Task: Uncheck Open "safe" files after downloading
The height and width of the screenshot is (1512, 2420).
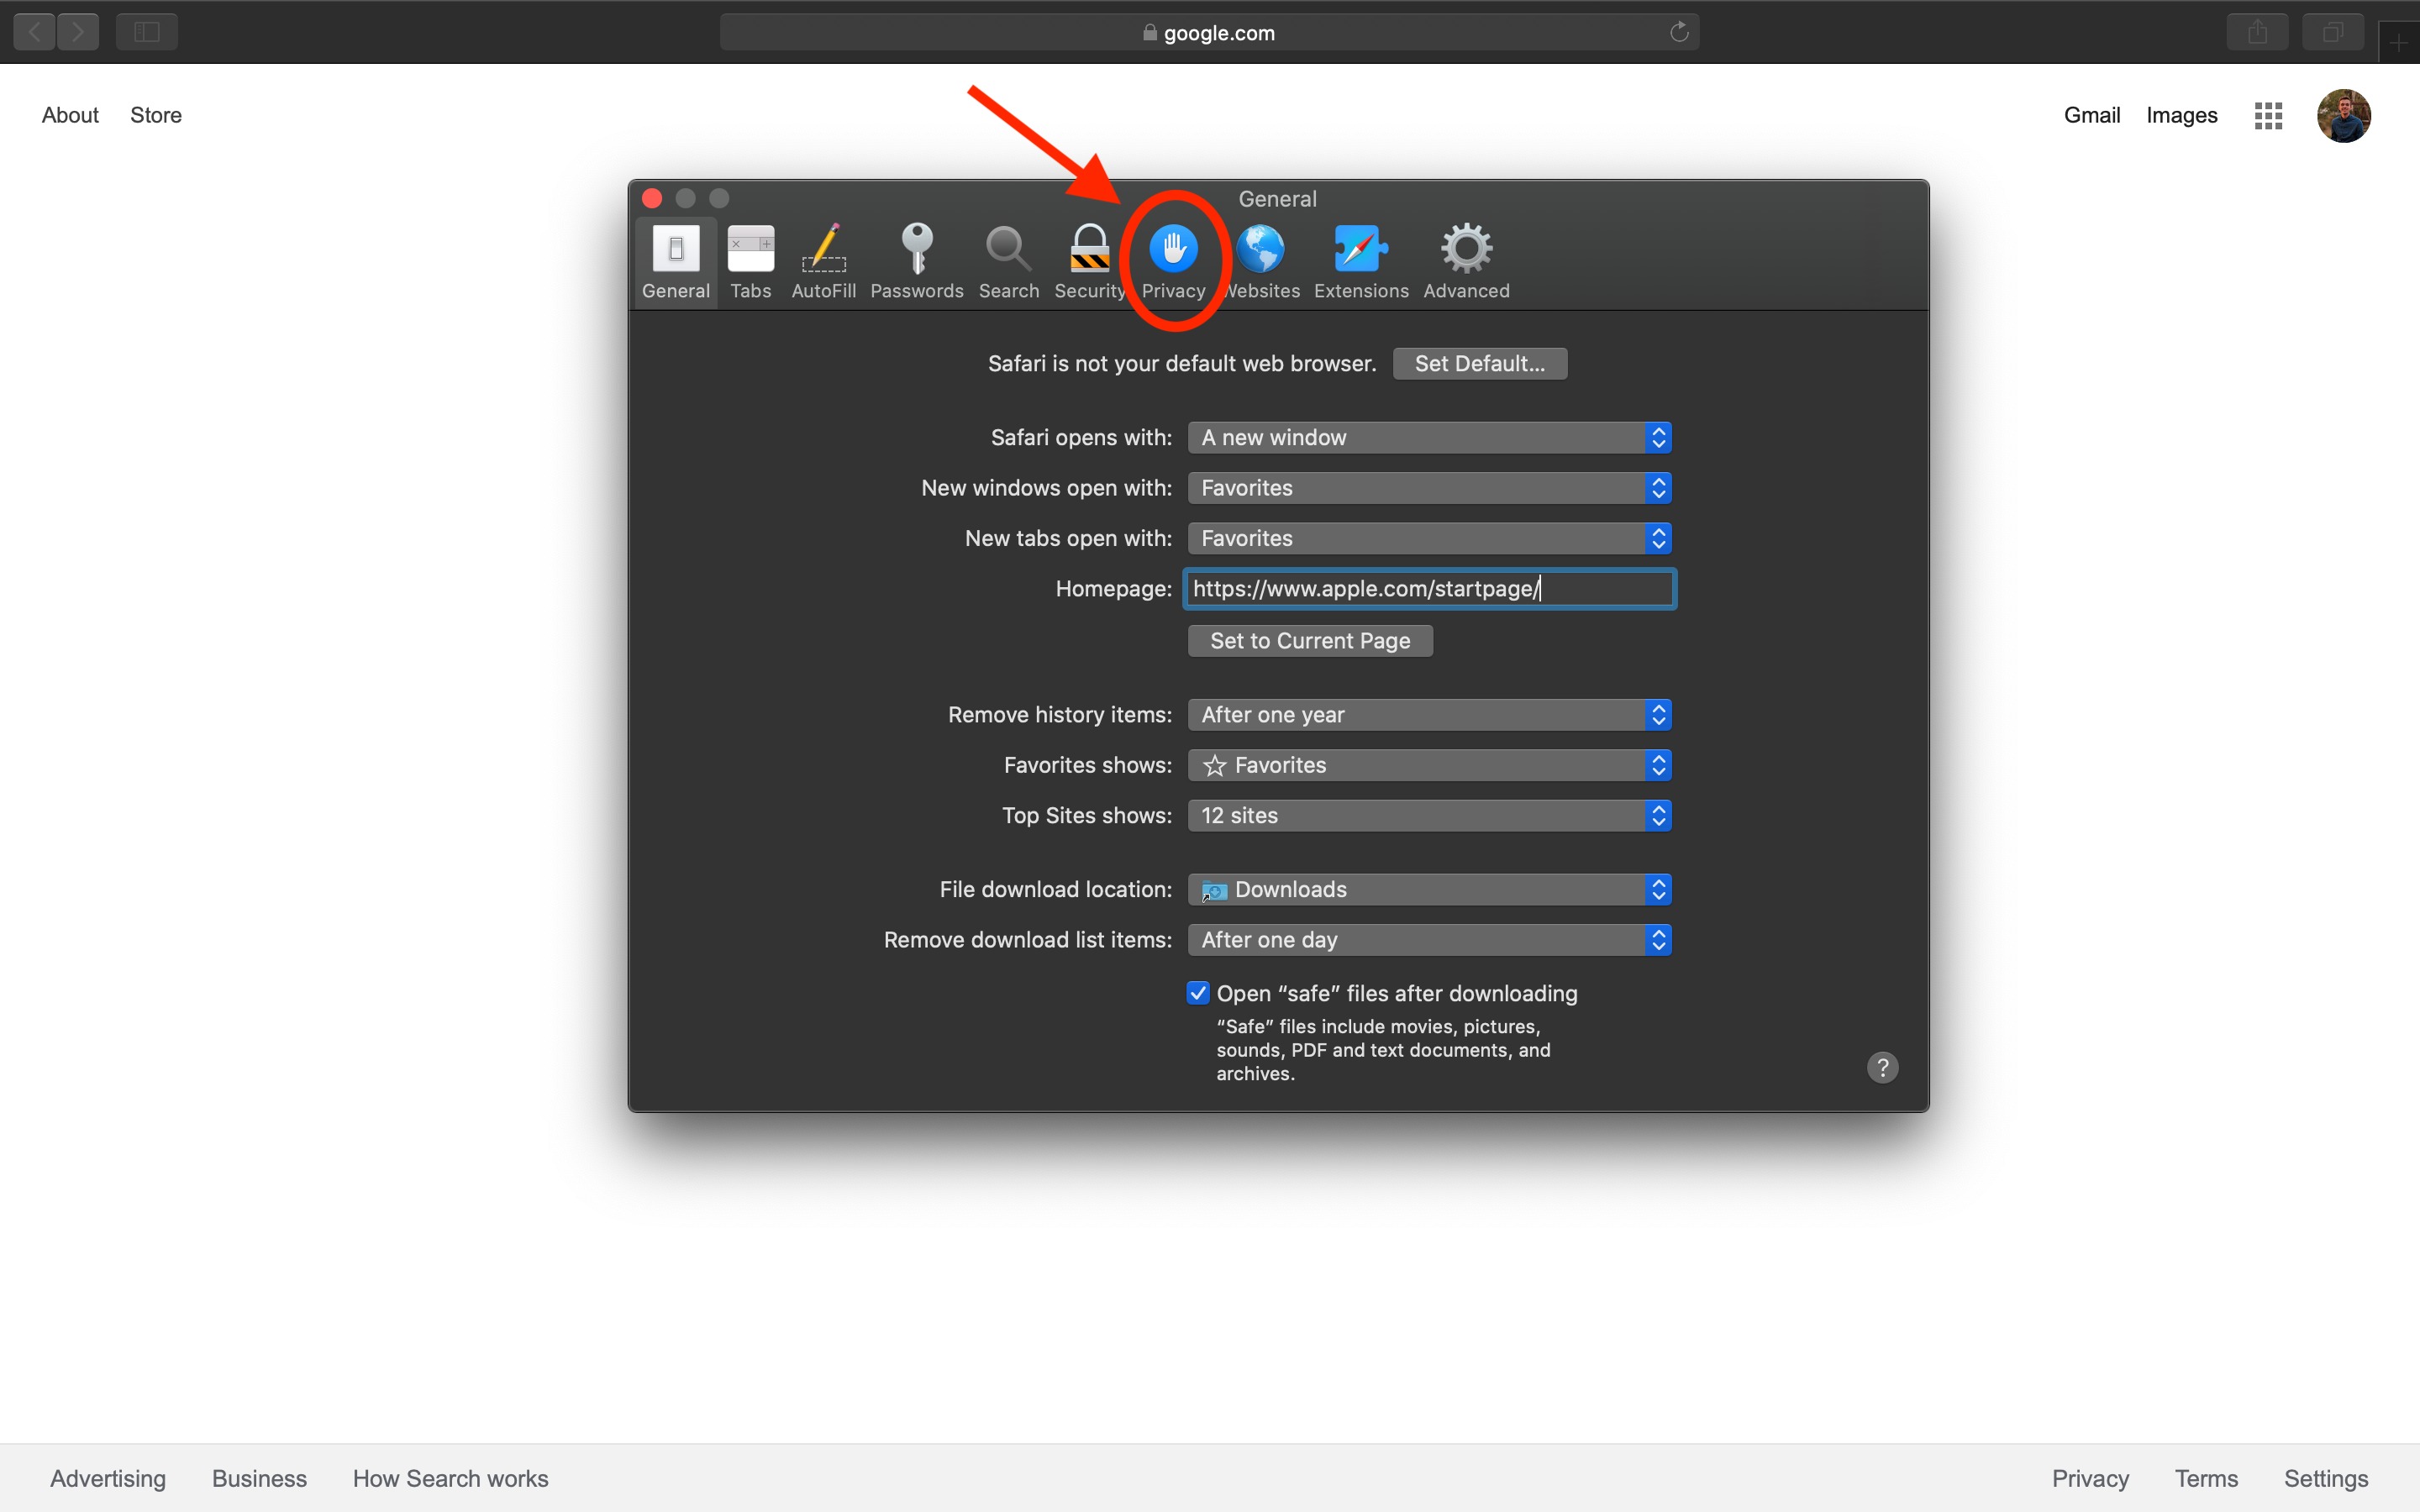Action: [x=1198, y=993]
